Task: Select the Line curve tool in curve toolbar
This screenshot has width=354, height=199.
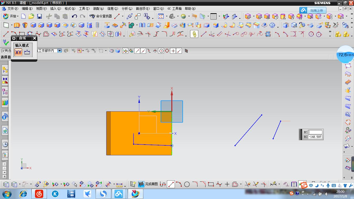Action: click(6, 34)
